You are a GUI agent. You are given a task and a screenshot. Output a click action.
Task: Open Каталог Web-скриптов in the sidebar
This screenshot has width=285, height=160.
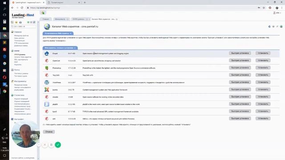click(23, 57)
